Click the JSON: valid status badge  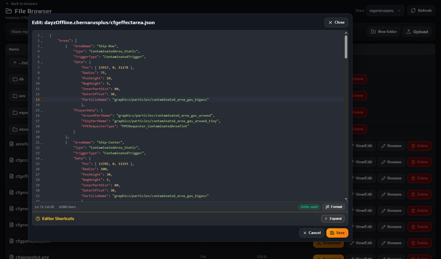click(x=309, y=207)
